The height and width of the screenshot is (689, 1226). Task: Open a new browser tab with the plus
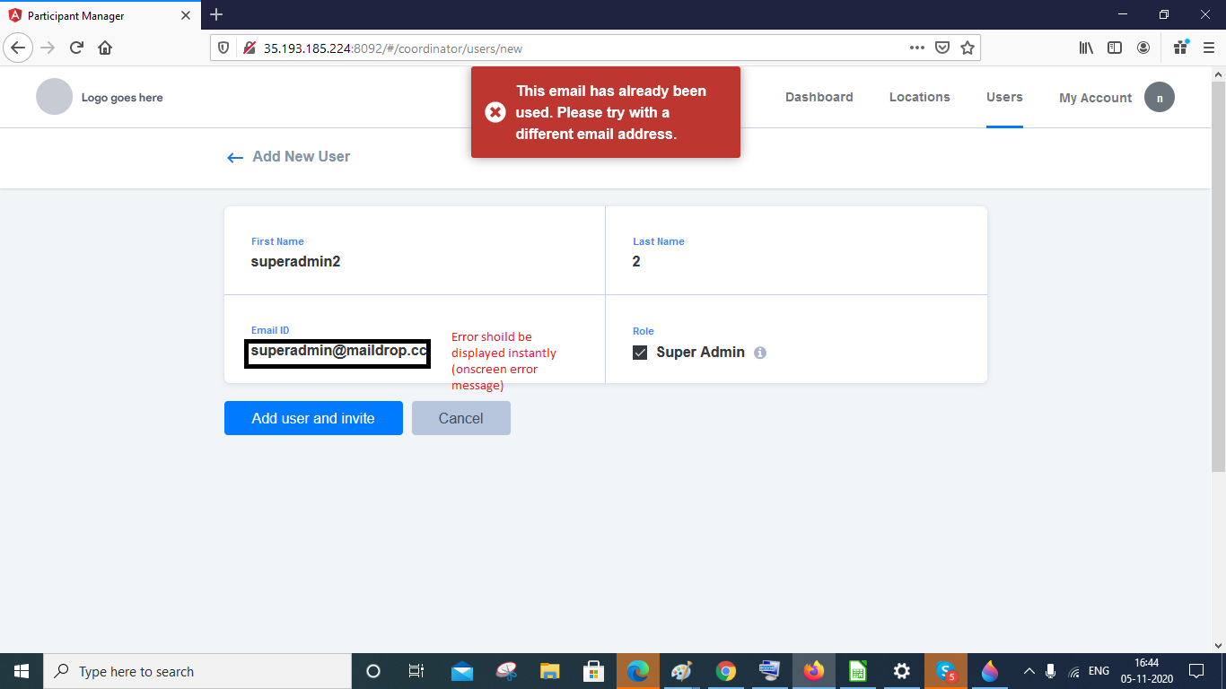[216, 14]
